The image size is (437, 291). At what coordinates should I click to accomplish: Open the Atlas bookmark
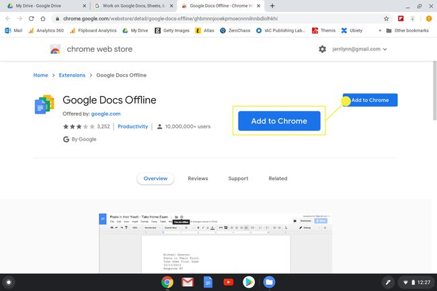[204, 31]
